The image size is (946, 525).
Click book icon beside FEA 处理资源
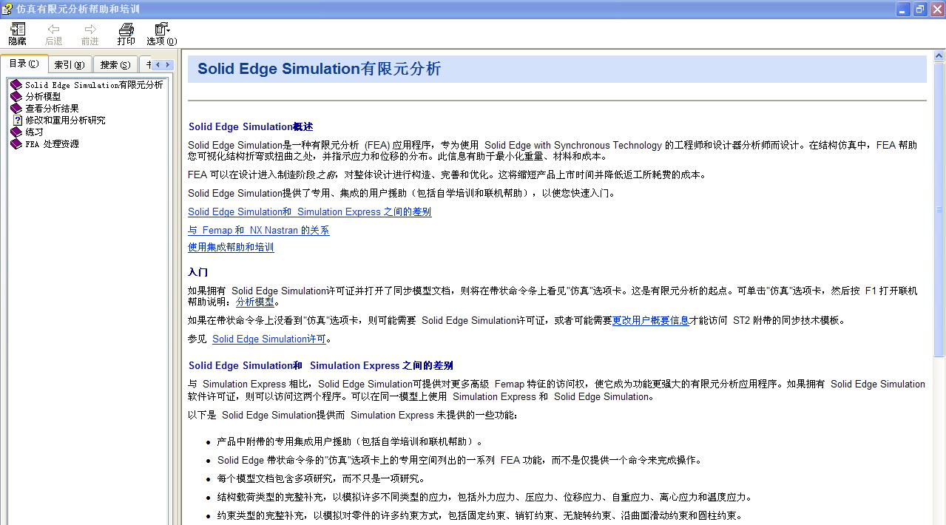pos(16,144)
